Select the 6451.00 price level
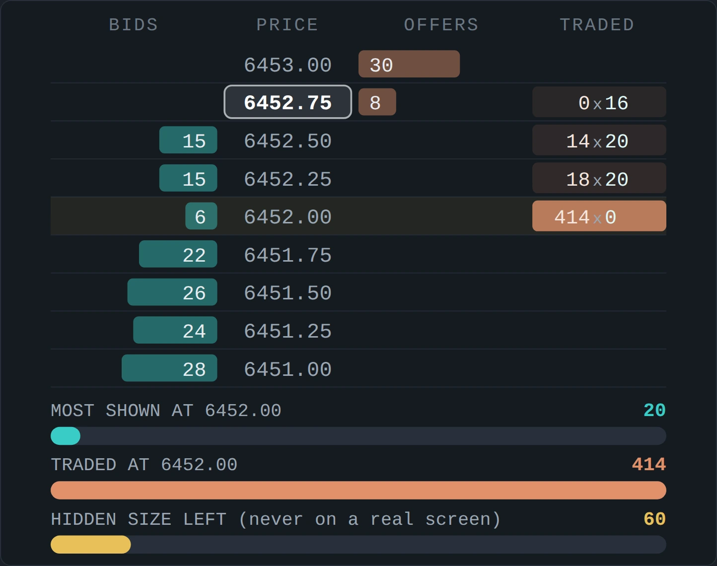This screenshot has height=566, width=717. pyautogui.click(x=288, y=369)
